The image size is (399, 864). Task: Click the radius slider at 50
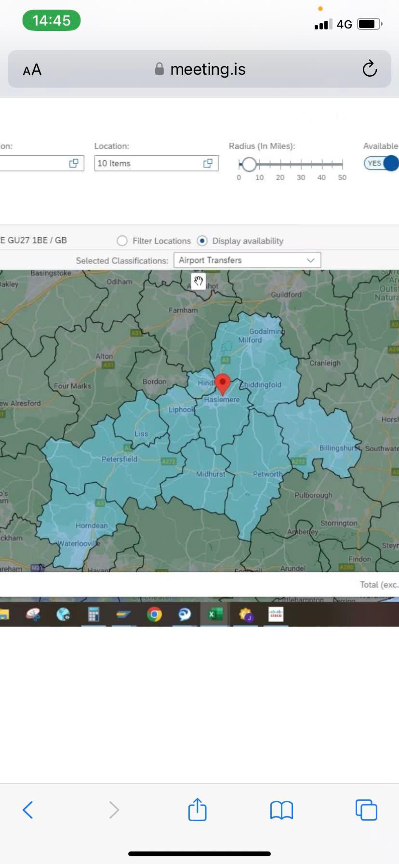pos(342,164)
